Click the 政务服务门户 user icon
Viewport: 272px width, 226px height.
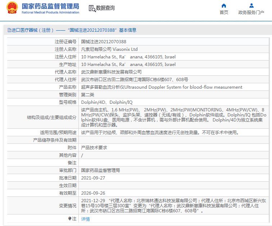coord(251,6)
